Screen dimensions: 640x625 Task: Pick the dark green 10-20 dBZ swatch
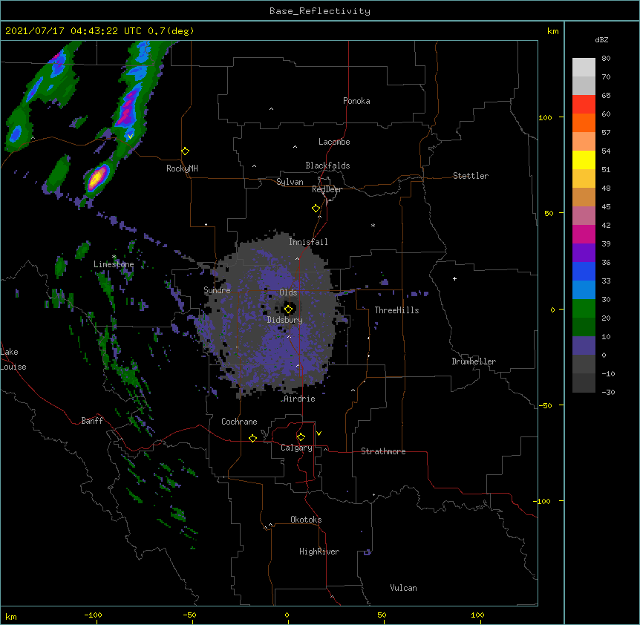pyautogui.click(x=584, y=327)
